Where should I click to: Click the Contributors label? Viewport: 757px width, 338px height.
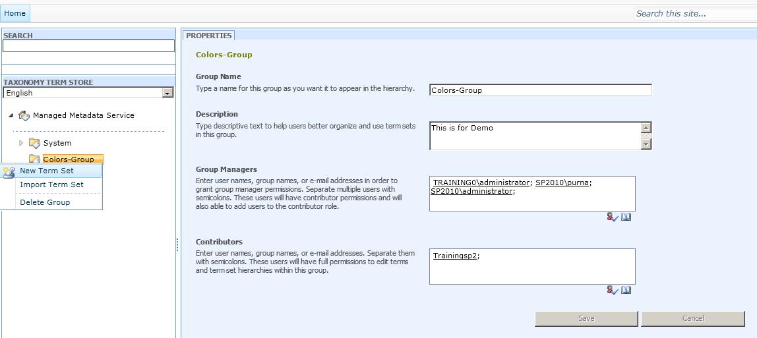click(219, 242)
